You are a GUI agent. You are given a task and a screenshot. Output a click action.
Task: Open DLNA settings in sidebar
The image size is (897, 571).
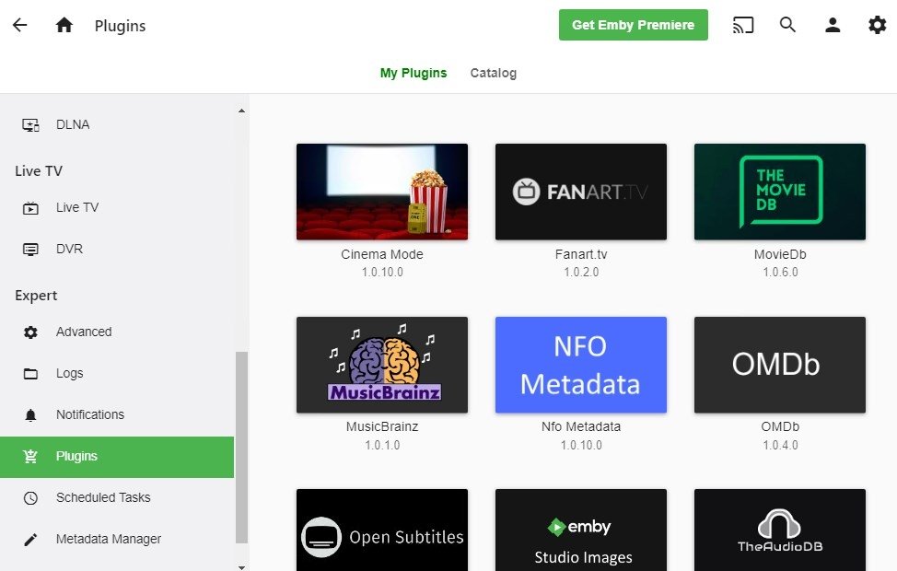pyautogui.click(x=117, y=124)
